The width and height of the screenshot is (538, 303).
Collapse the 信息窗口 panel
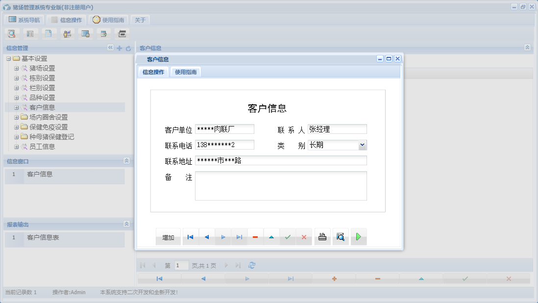[x=126, y=161]
